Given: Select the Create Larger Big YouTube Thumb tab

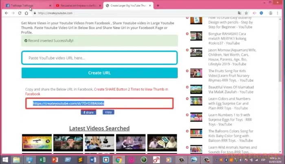Looking at the screenshot, I should [128, 6].
